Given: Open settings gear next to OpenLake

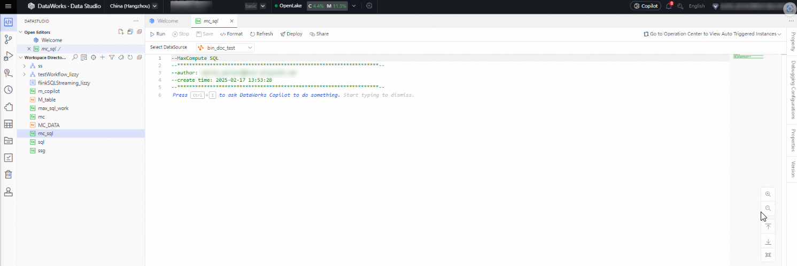Looking at the screenshot, I should click(x=369, y=6).
